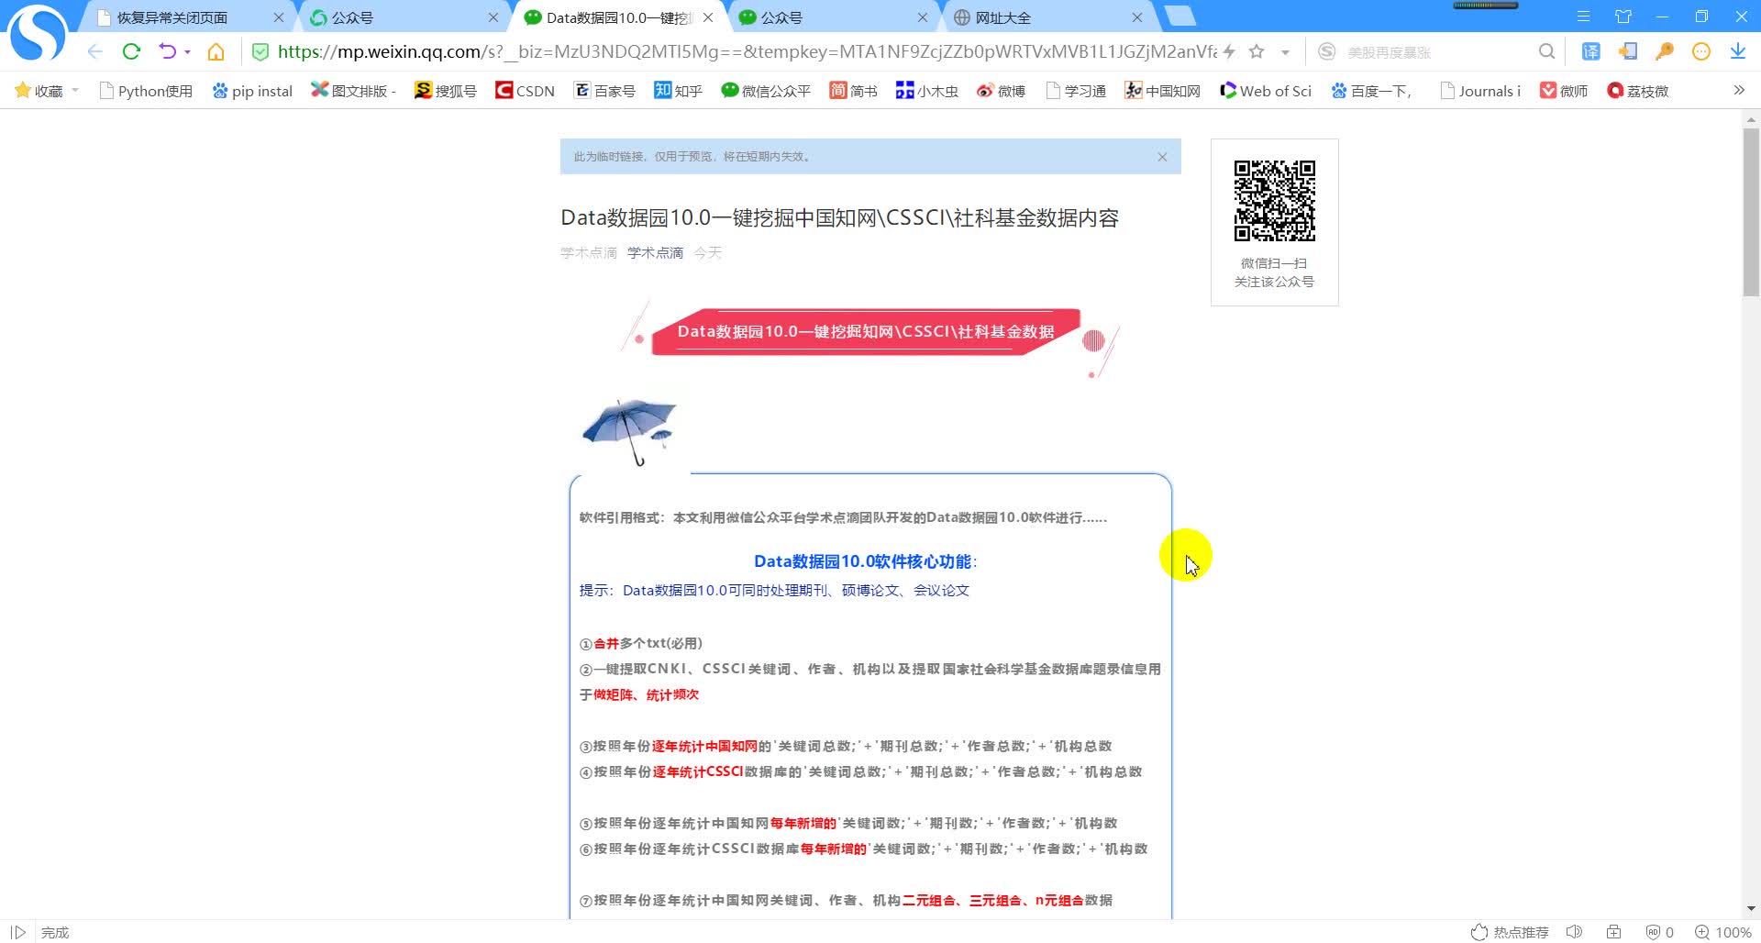Click the blue 学术点滴 account link

[x=655, y=253]
